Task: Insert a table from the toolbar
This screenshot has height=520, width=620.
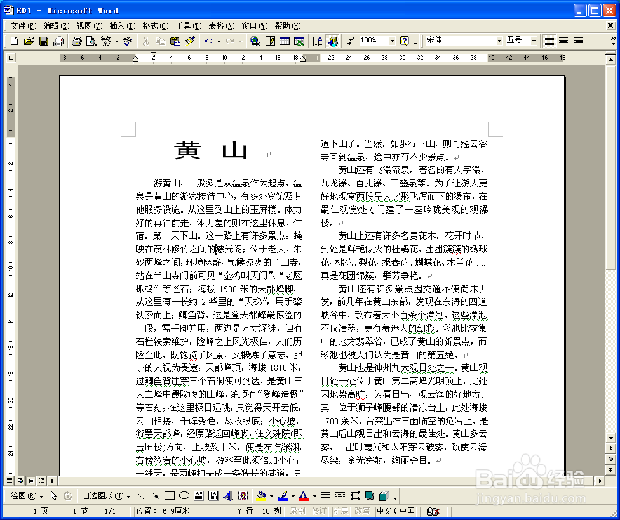Action: pos(285,41)
